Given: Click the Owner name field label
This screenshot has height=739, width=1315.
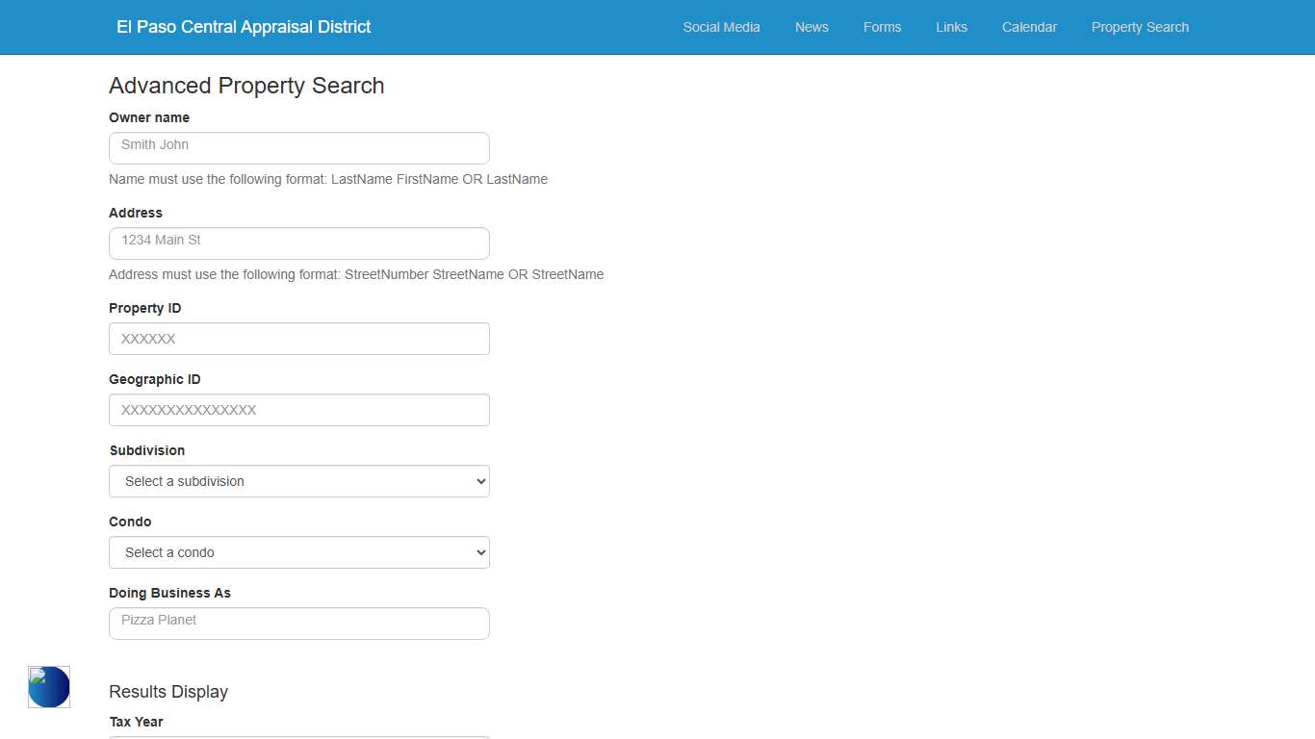Looking at the screenshot, I should click(149, 117).
